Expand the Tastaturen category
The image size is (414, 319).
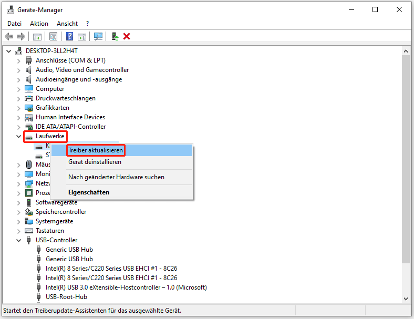pyautogui.click(x=18, y=231)
